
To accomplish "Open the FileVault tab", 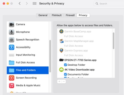I will (57, 15).
